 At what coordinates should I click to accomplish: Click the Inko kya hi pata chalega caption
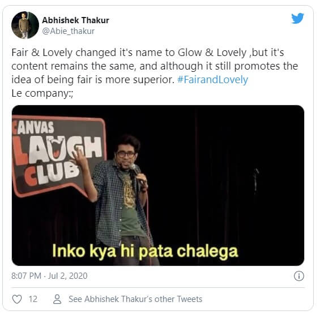[145, 252]
